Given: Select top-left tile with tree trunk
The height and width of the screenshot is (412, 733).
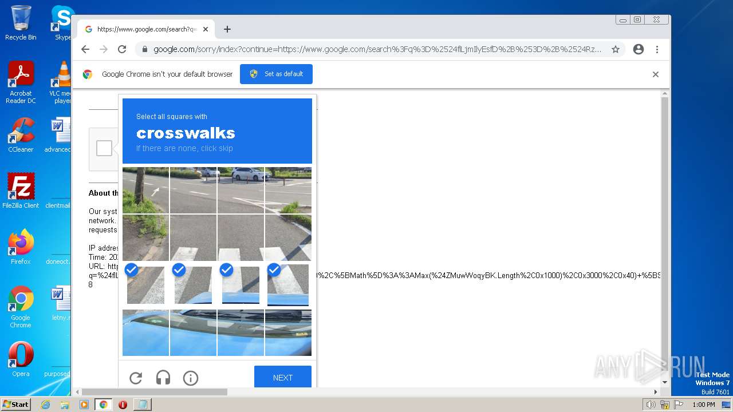Looking at the screenshot, I should click(145, 190).
